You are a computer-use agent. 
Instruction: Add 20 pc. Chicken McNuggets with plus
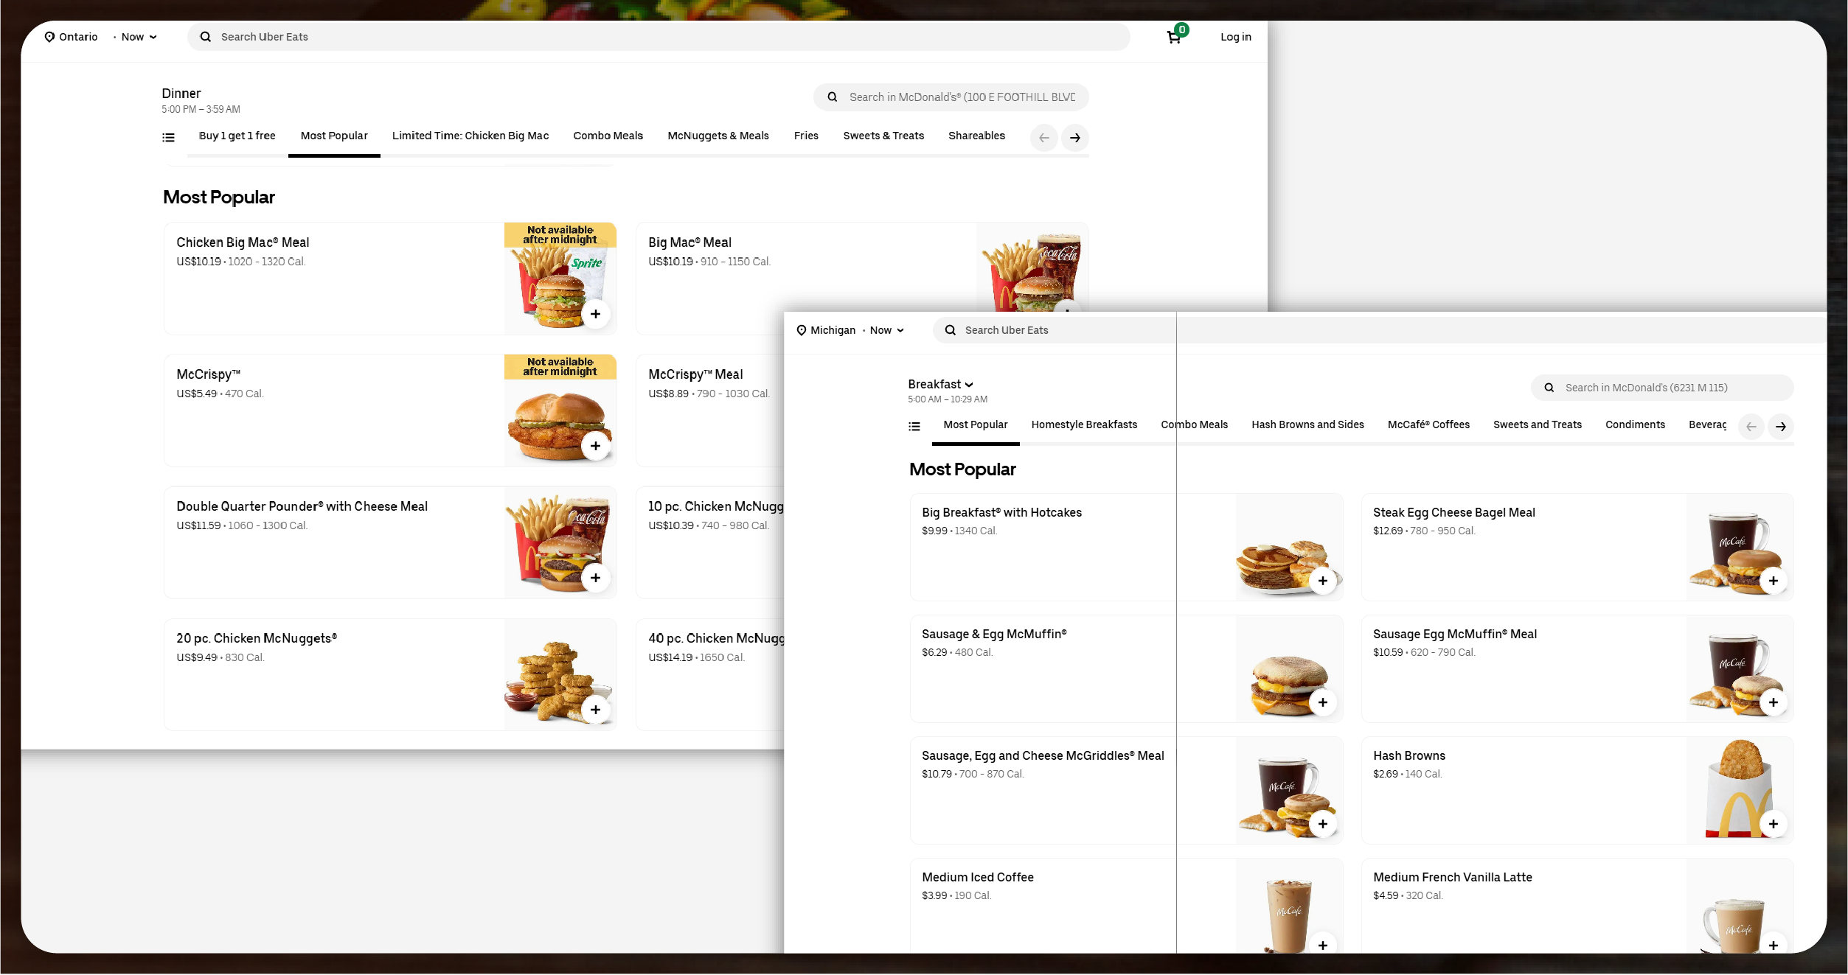click(x=595, y=710)
